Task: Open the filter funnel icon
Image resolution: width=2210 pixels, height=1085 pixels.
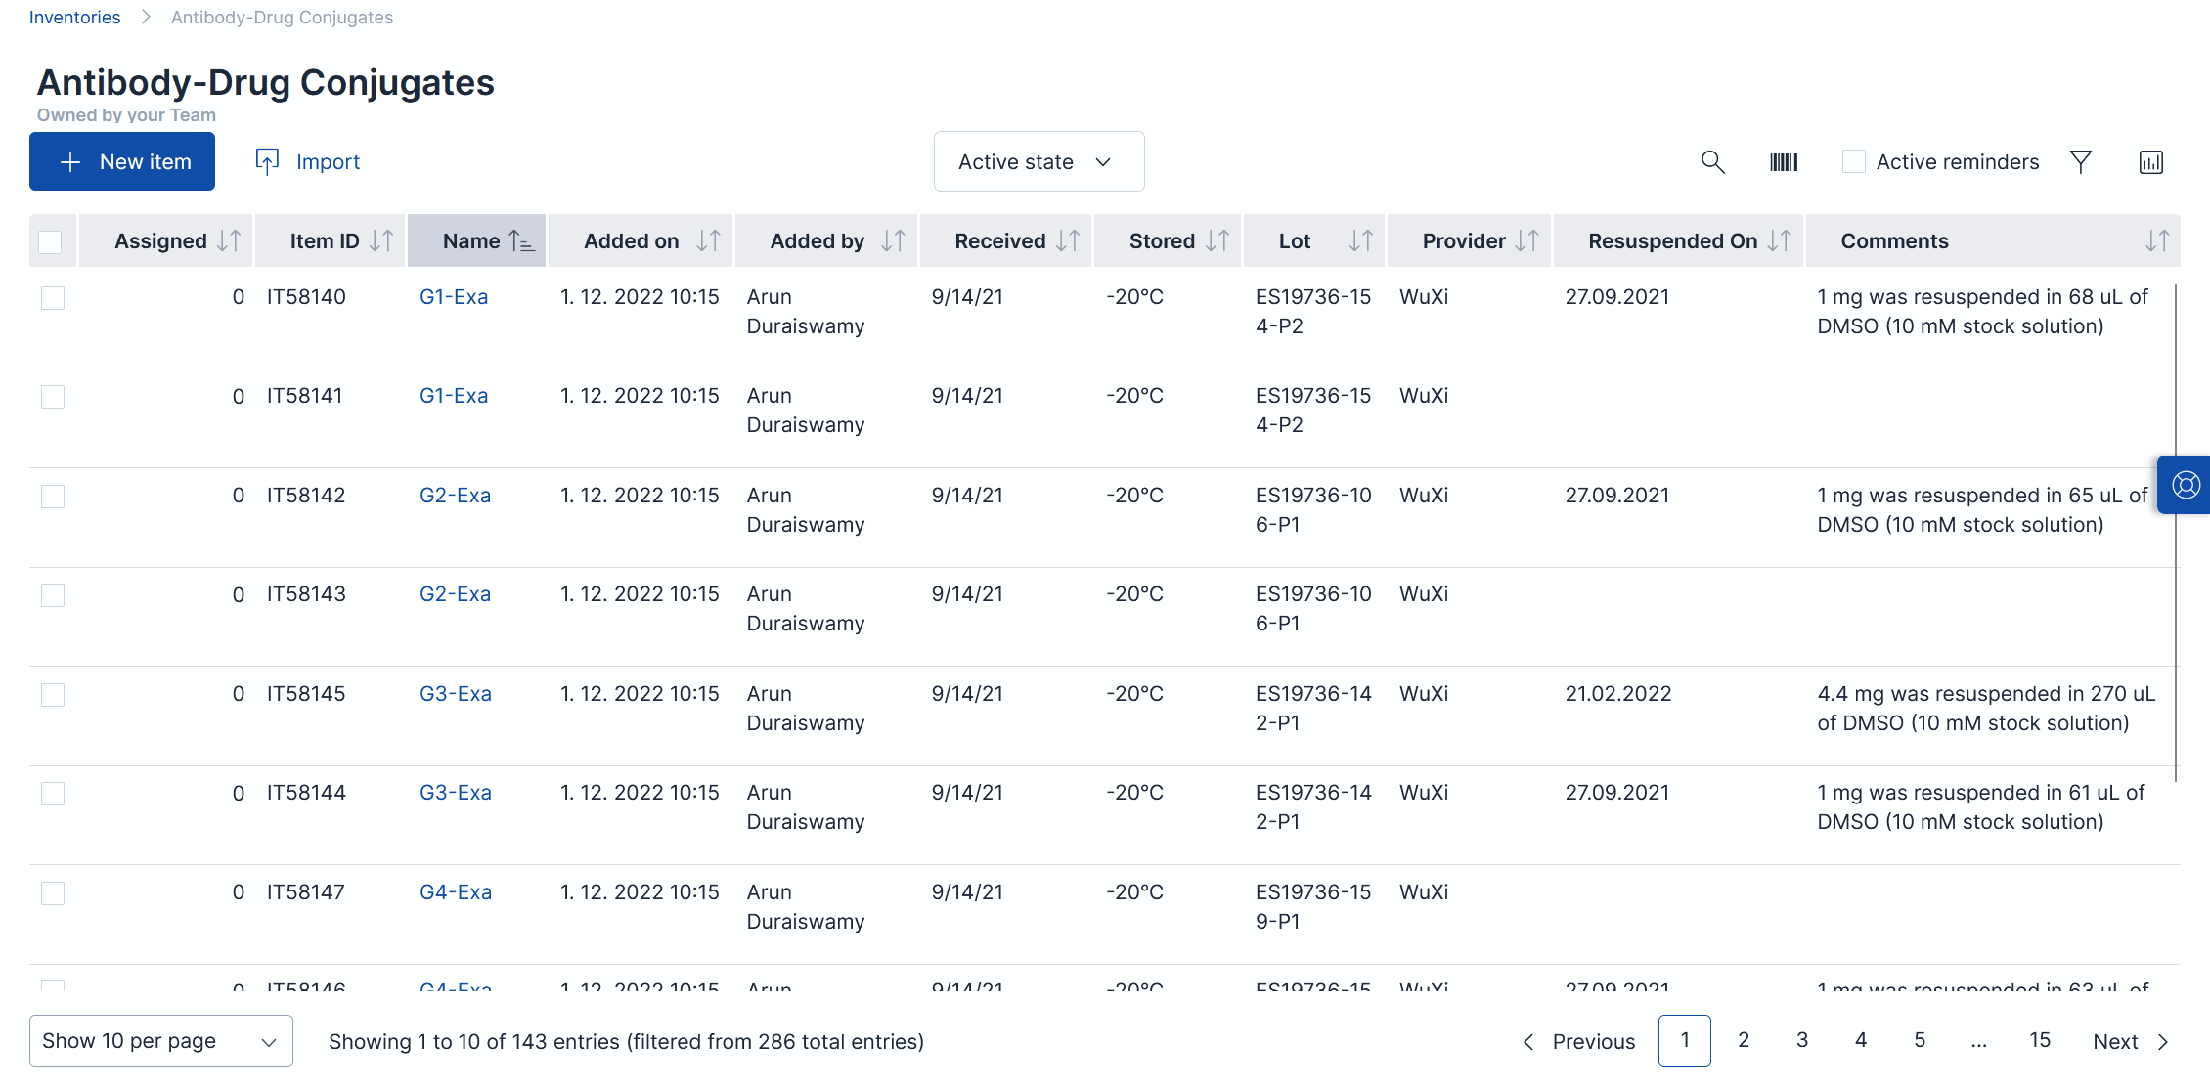Action: point(2081,162)
